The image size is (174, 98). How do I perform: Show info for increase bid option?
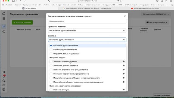pos(124,90)
